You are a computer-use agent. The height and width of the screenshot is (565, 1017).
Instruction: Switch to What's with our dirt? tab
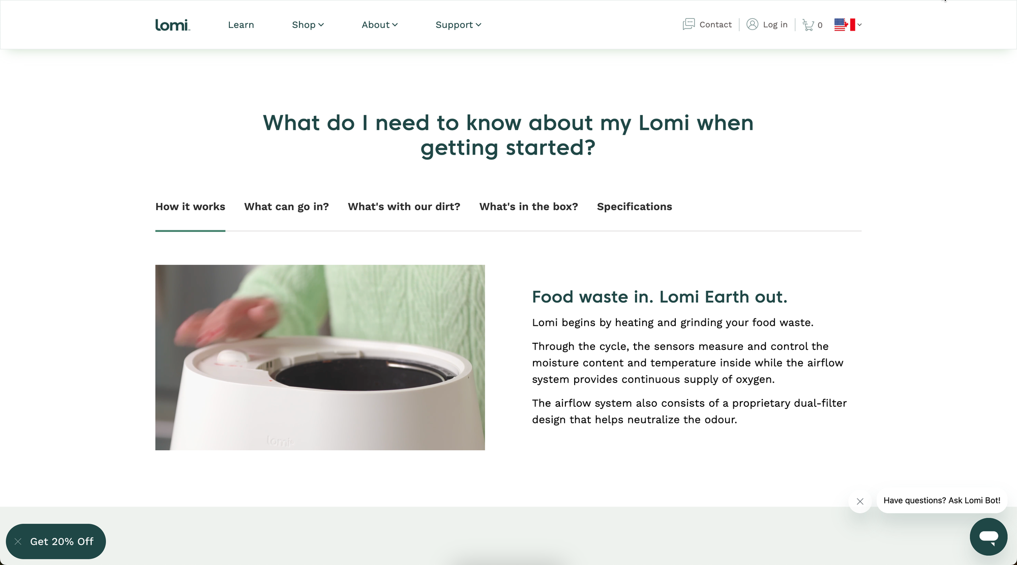tap(404, 206)
